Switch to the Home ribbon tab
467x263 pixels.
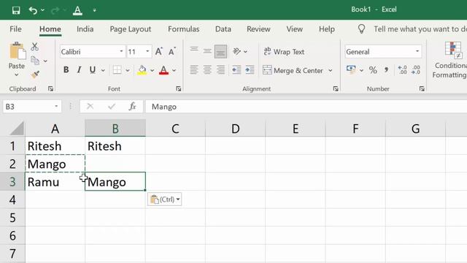(50, 29)
